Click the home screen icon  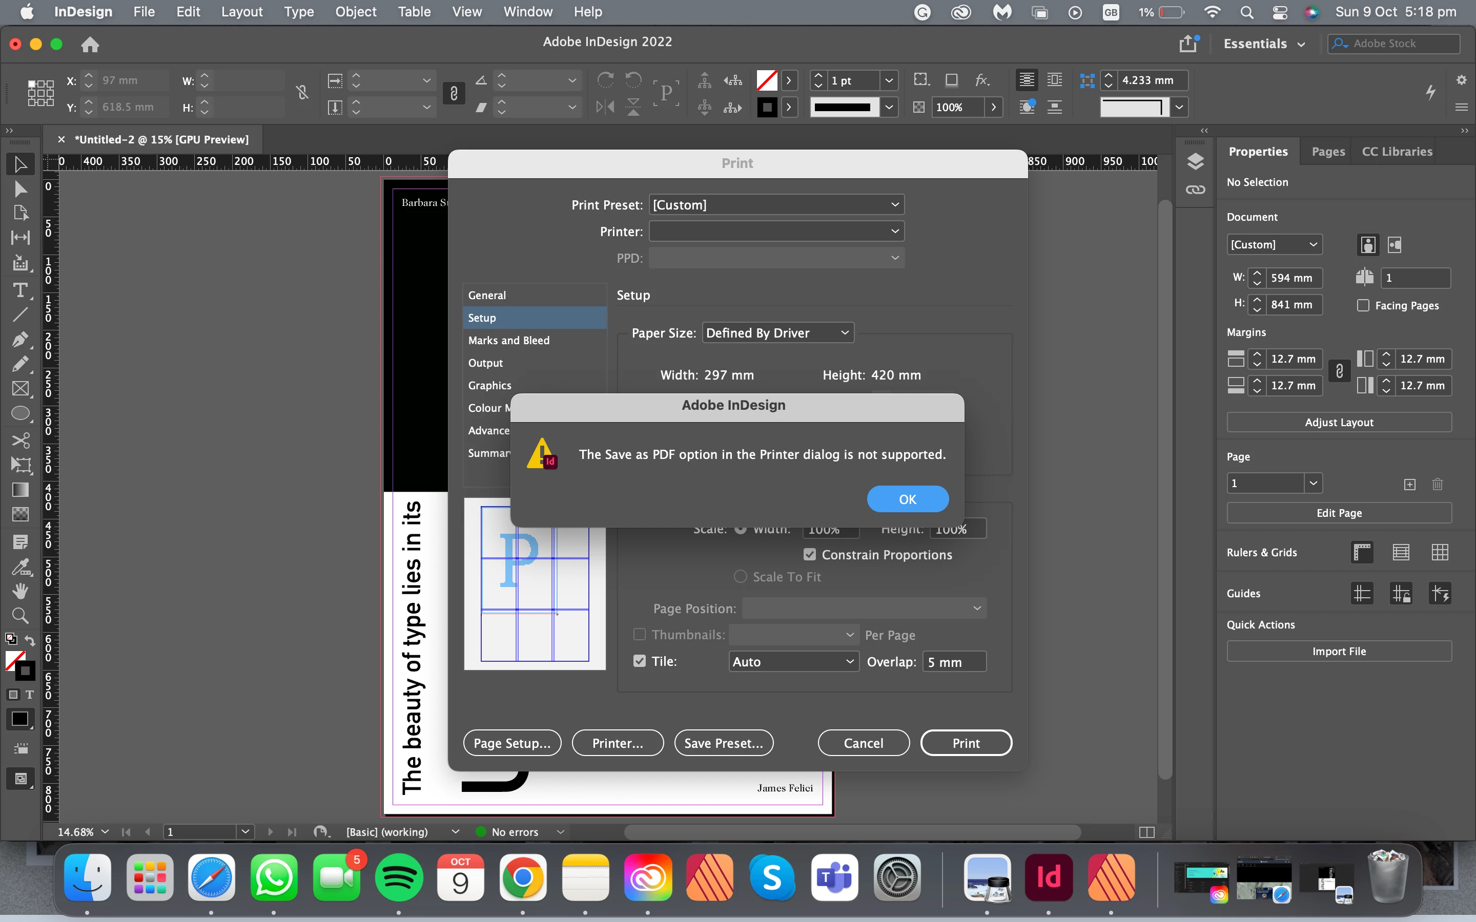(x=90, y=45)
